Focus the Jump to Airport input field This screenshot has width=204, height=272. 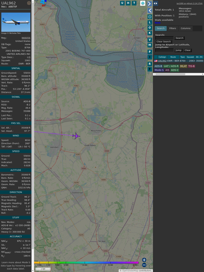tap(164, 50)
